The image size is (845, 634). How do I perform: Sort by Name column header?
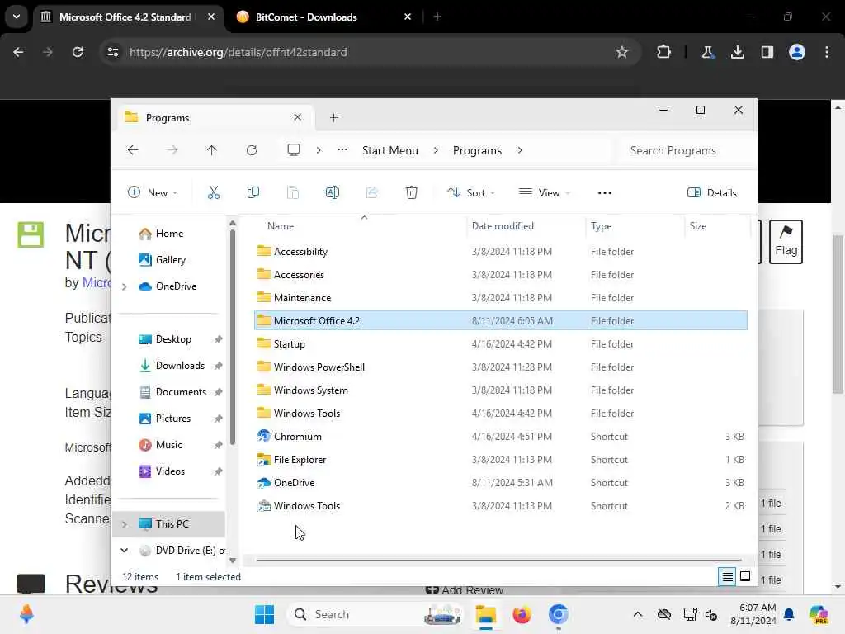coord(360,226)
